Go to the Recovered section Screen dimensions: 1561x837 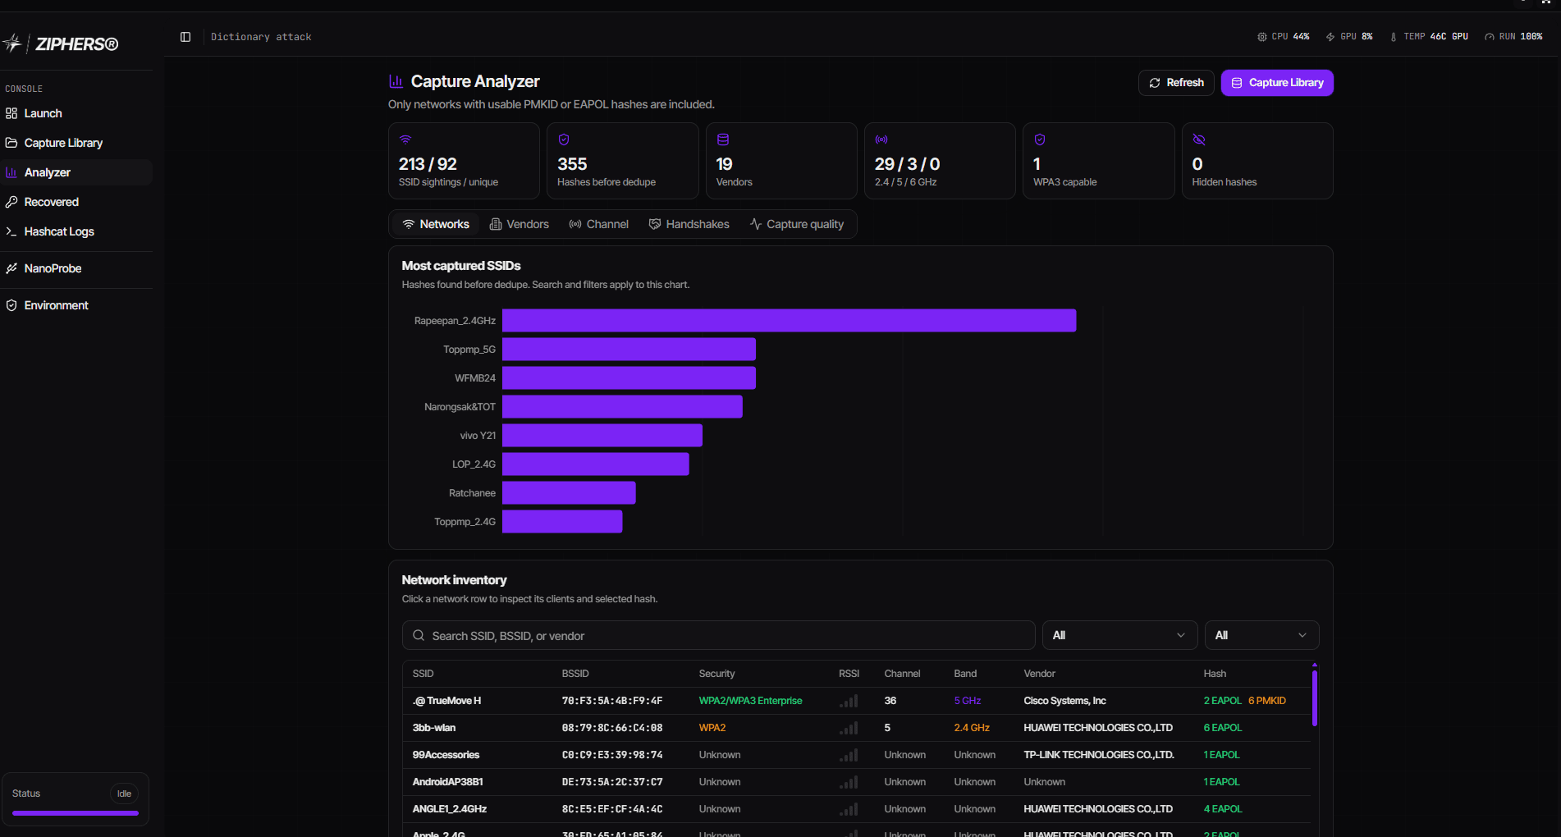point(76,202)
